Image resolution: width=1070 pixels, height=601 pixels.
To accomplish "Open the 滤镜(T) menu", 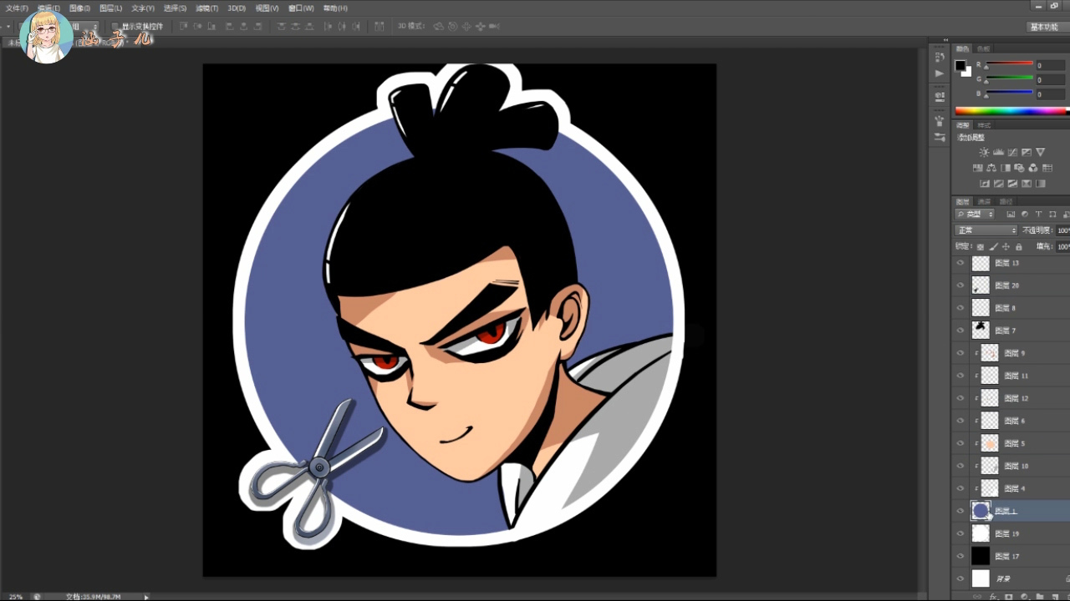I will 206,8.
